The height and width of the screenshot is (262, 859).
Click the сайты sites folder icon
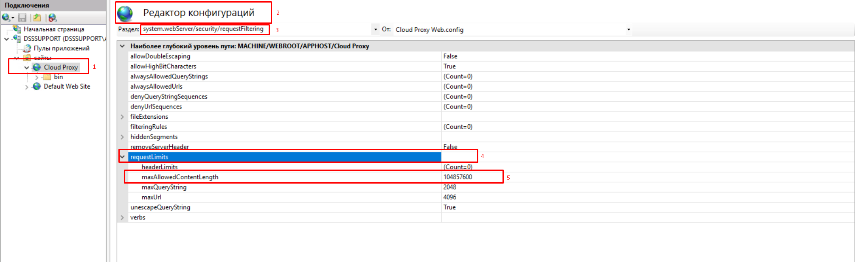27,58
